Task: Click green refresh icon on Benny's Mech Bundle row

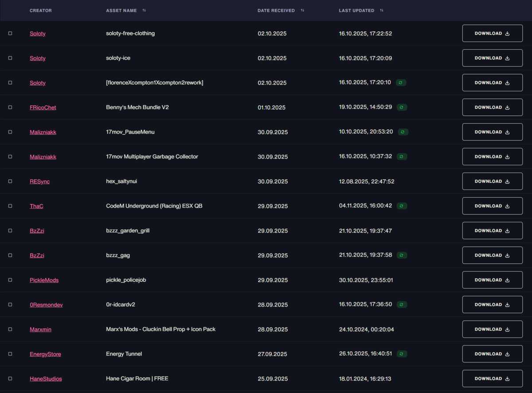Action: (402, 107)
